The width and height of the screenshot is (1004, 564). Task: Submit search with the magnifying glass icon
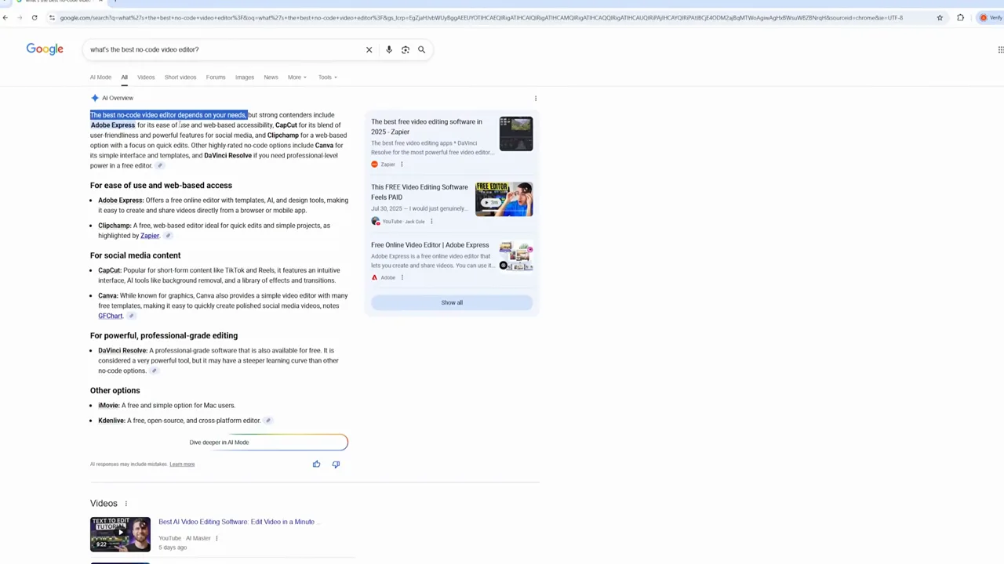421,49
